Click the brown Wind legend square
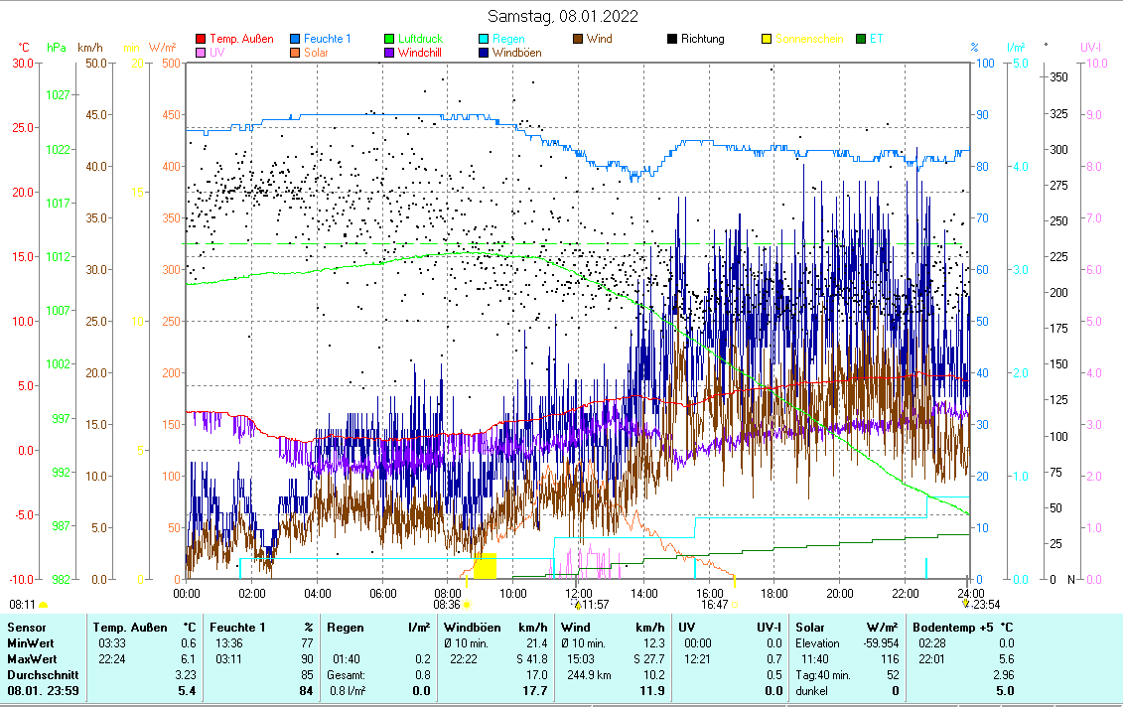Viewport: 1123px width, 707px height. (578, 39)
